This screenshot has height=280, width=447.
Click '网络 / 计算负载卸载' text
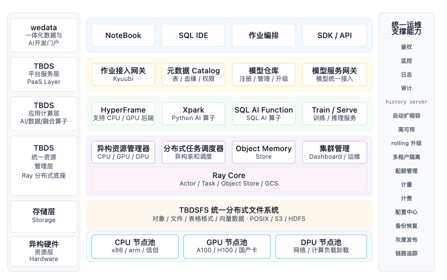coord(321,250)
